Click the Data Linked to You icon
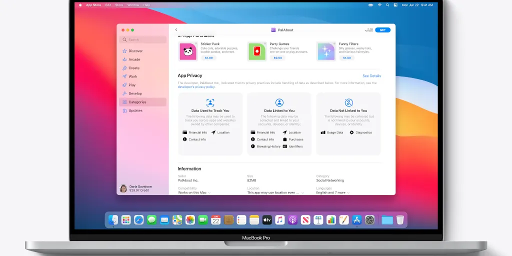This screenshot has height=256, width=512. tap(279, 102)
